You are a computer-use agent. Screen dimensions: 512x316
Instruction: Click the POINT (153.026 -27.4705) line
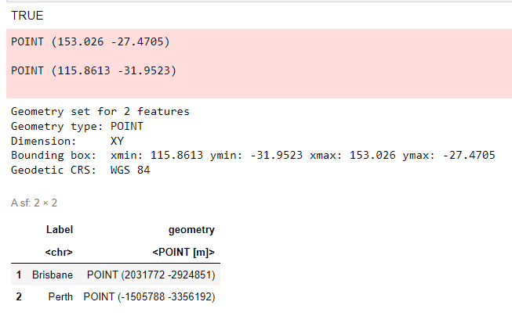[x=91, y=41]
